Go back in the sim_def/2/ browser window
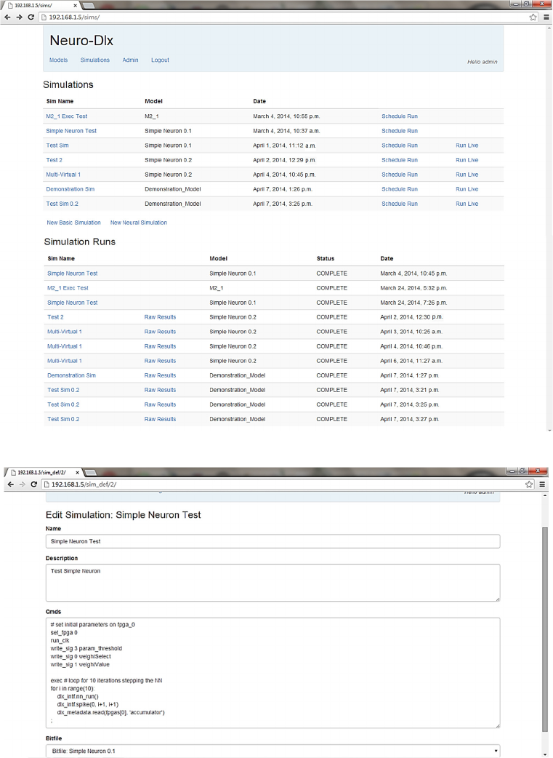The image size is (553, 758). coord(10,484)
